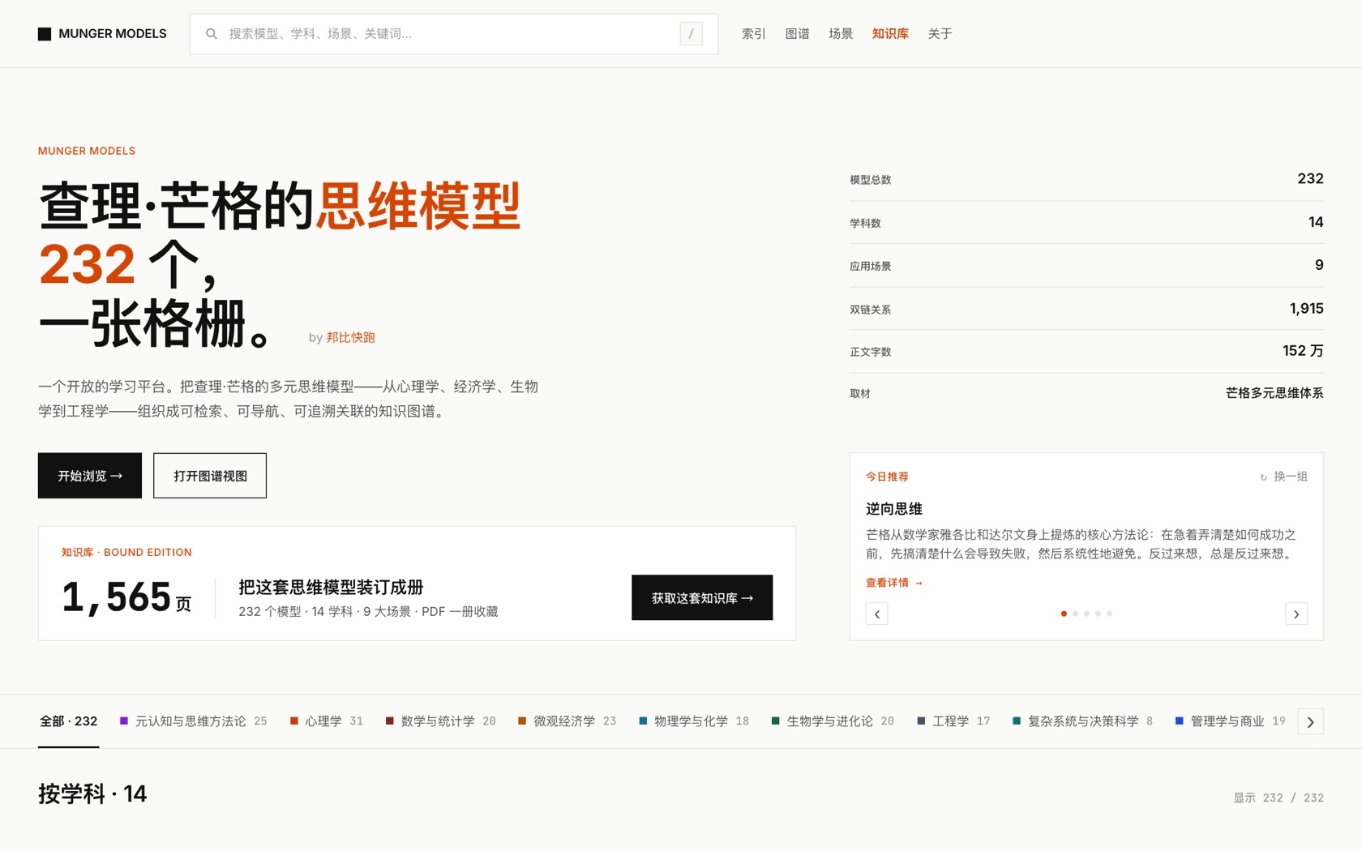
Task: Click the orange 心理学 color swatch
Action: pyautogui.click(x=294, y=721)
